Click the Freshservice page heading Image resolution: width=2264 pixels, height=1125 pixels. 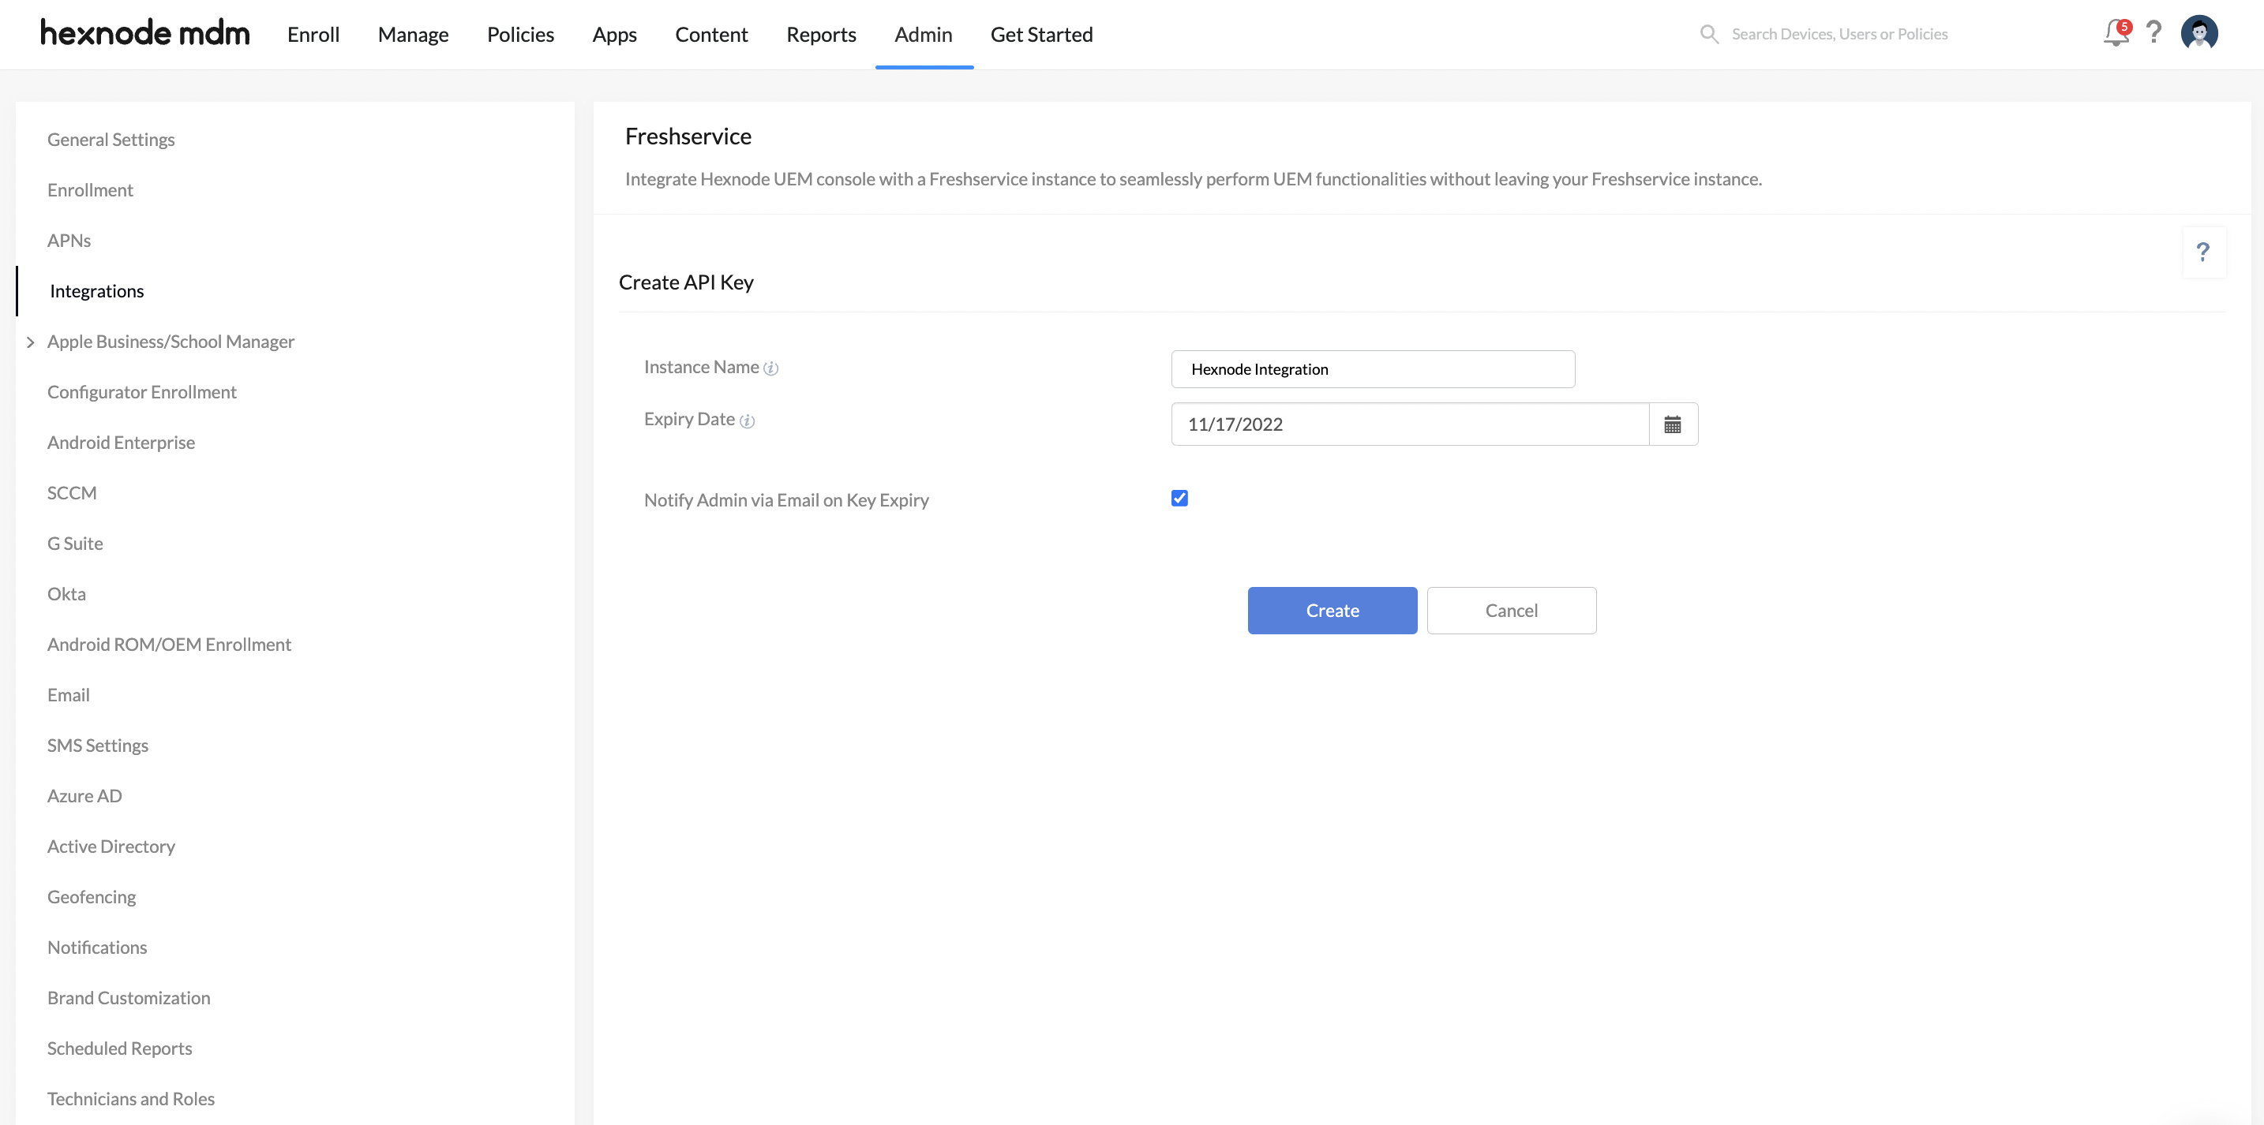coord(688,136)
